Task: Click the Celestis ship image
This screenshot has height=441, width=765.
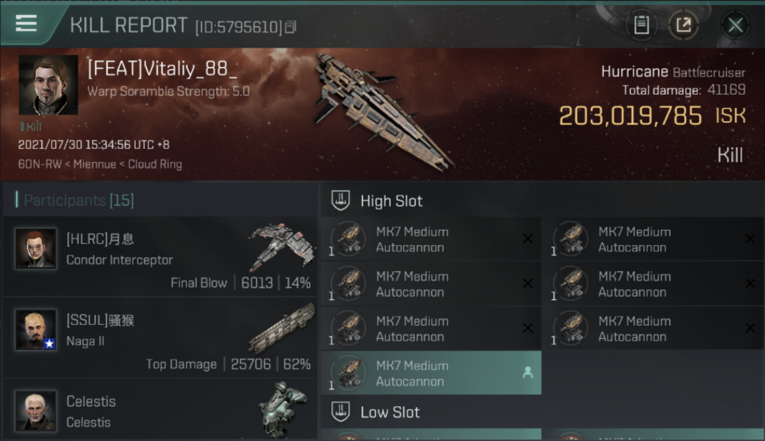Action: 282,409
